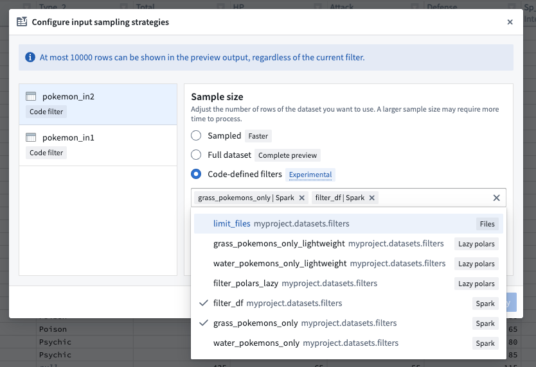Click the info banner text about 10000 rows

[x=202, y=57]
